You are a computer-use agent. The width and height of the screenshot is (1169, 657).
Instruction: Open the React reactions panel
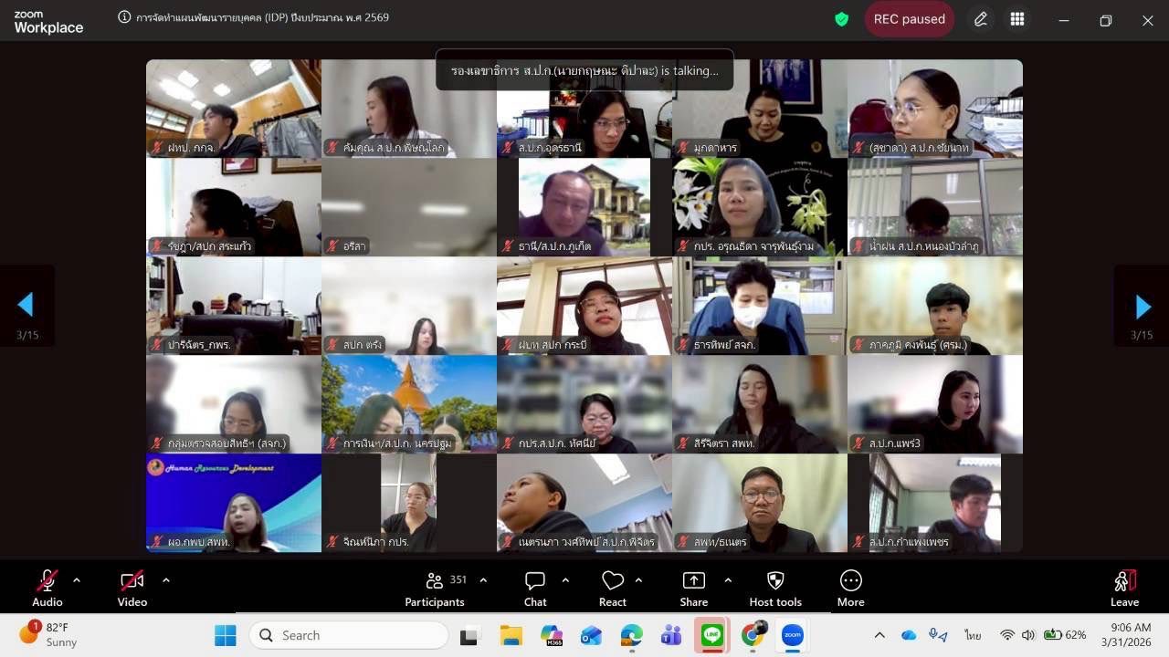(x=612, y=587)
